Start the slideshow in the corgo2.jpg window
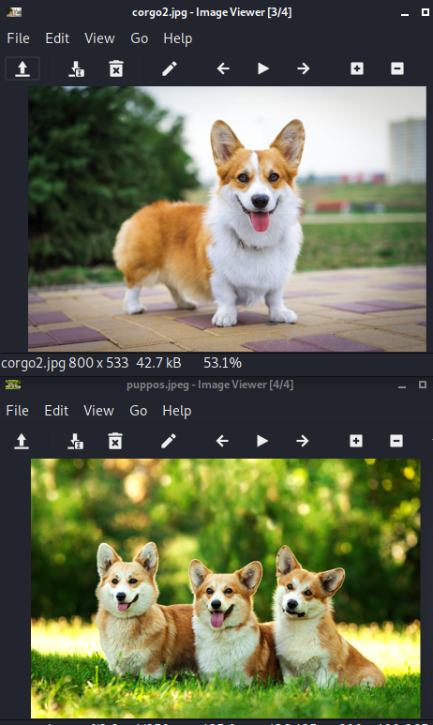Viewport: 433px width, 725px height. (263, 68)
